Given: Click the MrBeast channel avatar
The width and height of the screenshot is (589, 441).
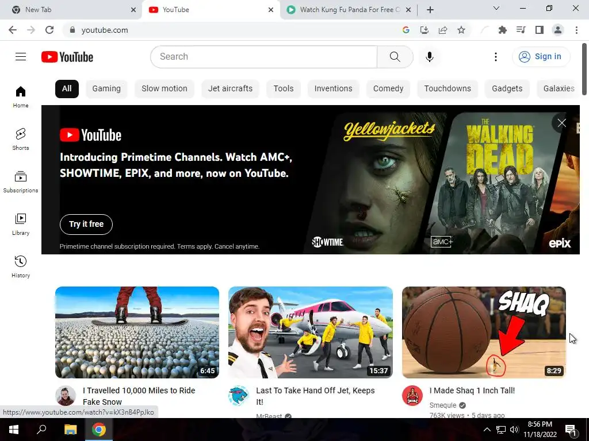Looking at the screenshot, I should (239, 396).
